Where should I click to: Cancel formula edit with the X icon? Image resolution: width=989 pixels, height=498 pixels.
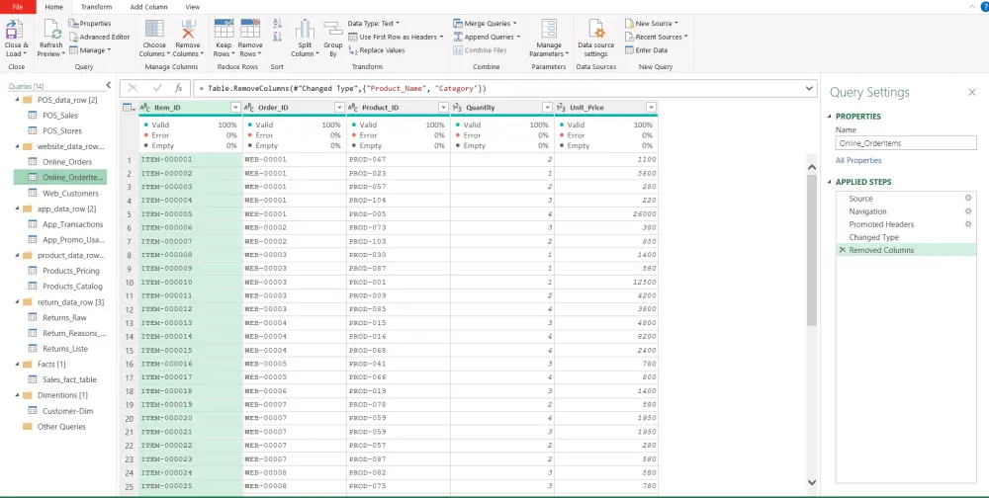click(133, 88)
